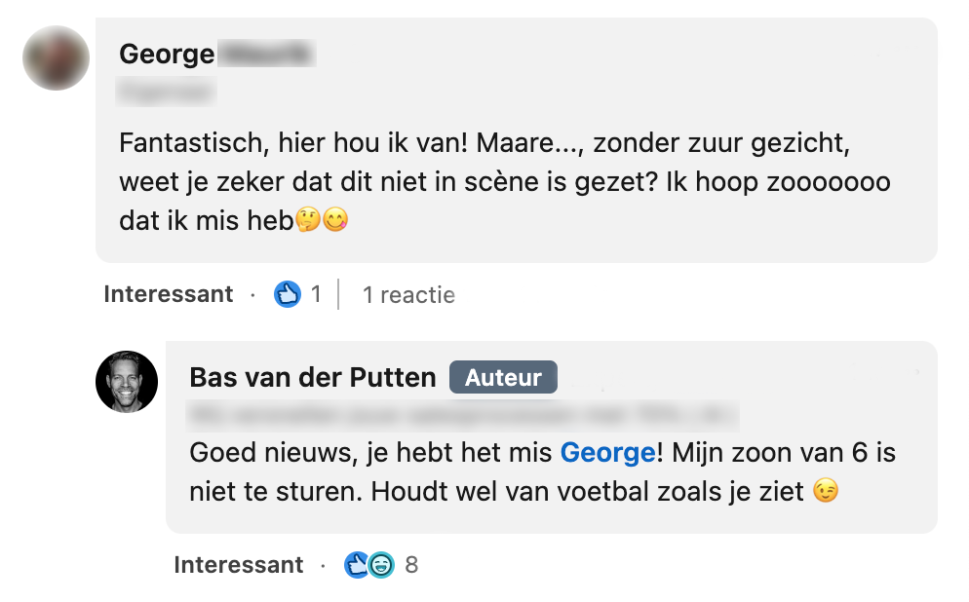The image size is (969, 602).
Task: Show the reaction count 1 on George's comment
Action: tap(316, 294)
